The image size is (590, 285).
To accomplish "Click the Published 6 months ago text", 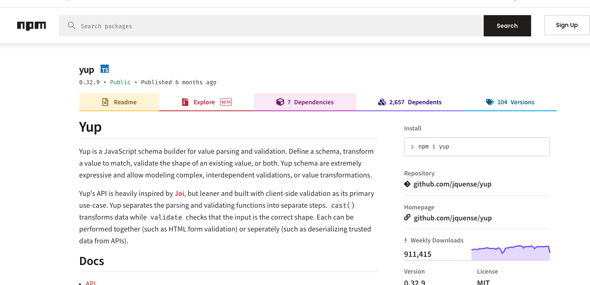I will [179, 82].
